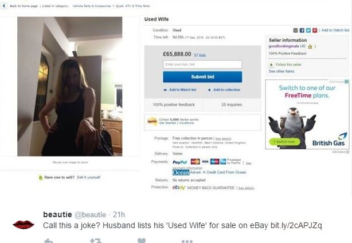The image size is (352, 243).
Task: Share listing on Pinterest icon
Action: click(315, 30)
